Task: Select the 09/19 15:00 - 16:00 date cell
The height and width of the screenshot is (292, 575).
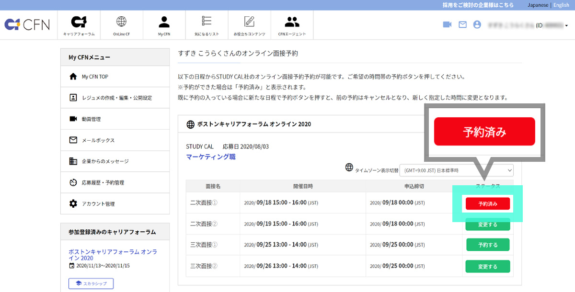Action: [x=303, y=224]
